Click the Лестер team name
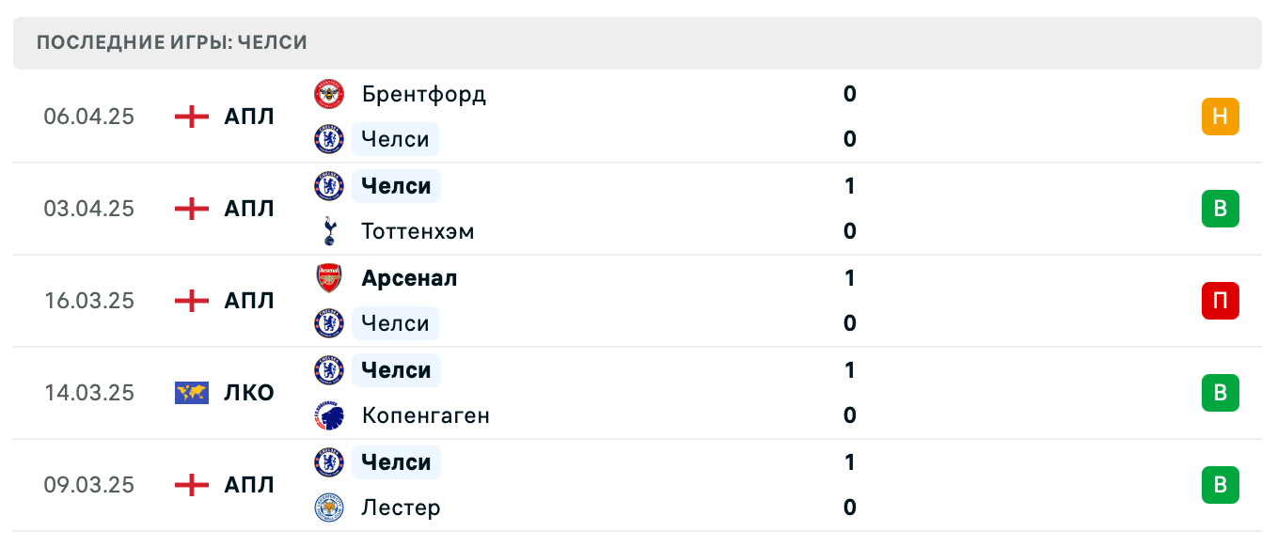The image size is (1277, 547). click(402, 508)
